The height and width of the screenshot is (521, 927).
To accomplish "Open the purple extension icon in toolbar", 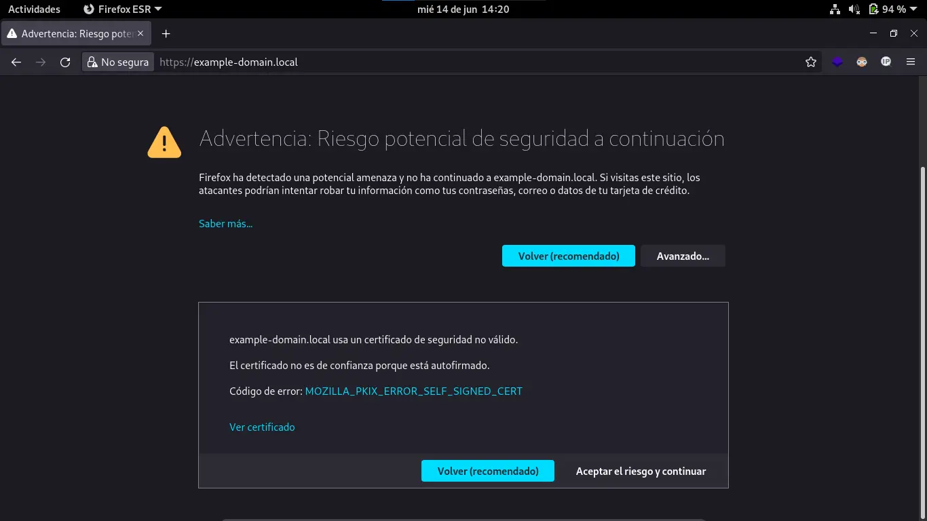I will click(837, 62).
